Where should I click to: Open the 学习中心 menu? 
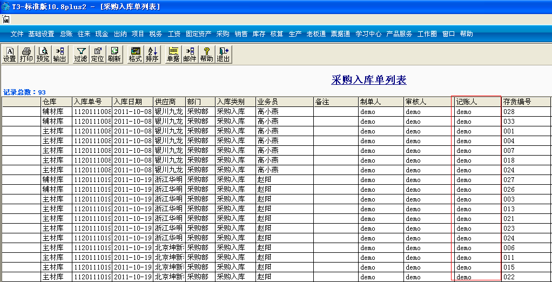(x=368, y=34)
